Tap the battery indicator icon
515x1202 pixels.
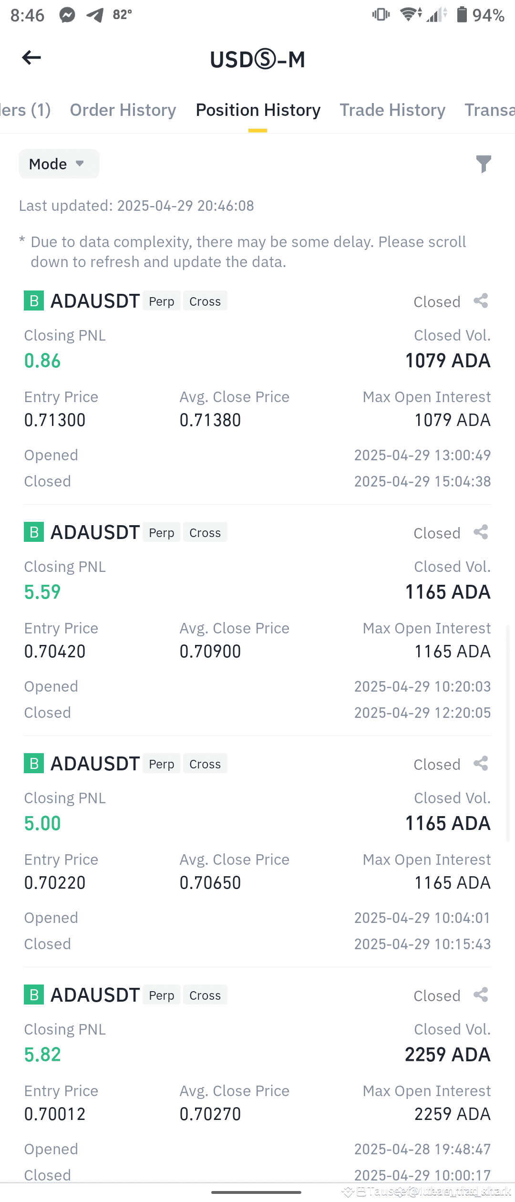coord(462,15)
